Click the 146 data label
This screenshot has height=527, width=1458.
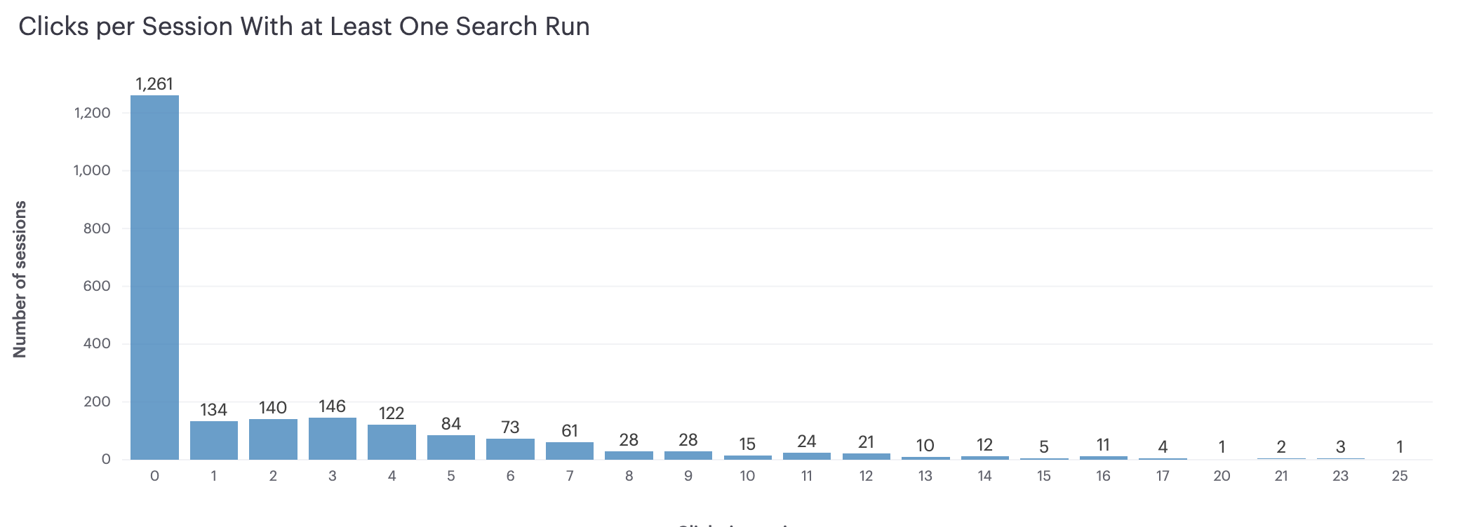point(333,406)
